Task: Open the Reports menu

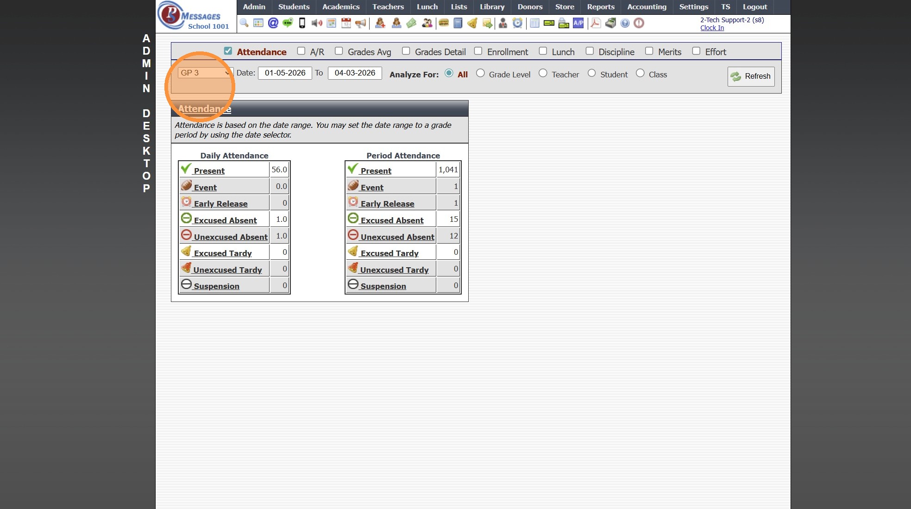Action: (x=600, y=7)
